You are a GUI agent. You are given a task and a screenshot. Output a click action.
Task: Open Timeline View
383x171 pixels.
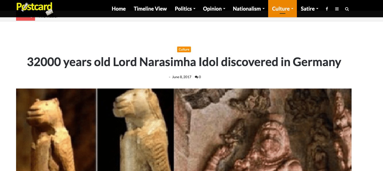[150, 9]
